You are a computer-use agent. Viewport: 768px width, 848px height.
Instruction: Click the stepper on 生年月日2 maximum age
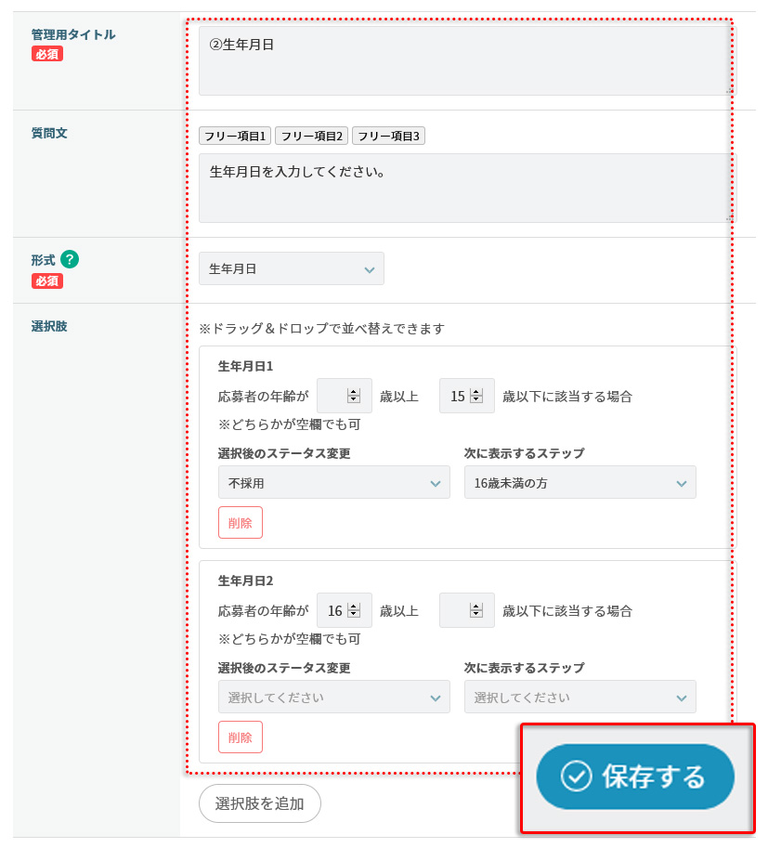[x=476, y=610]
